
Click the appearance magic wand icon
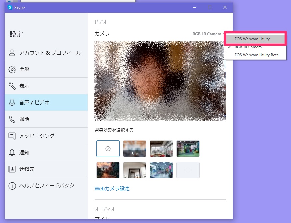[12, 86]
